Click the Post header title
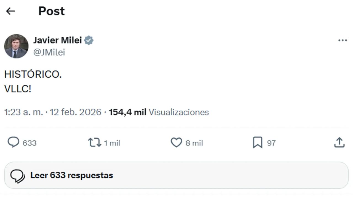This screenshot has height=198, width=353. [52, 11]
